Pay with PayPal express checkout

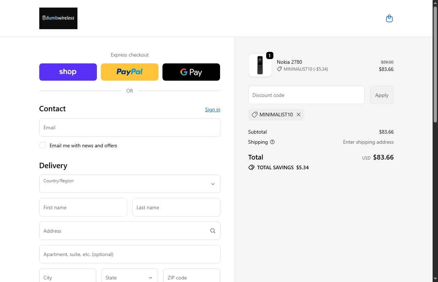click(x=130, y=72)
